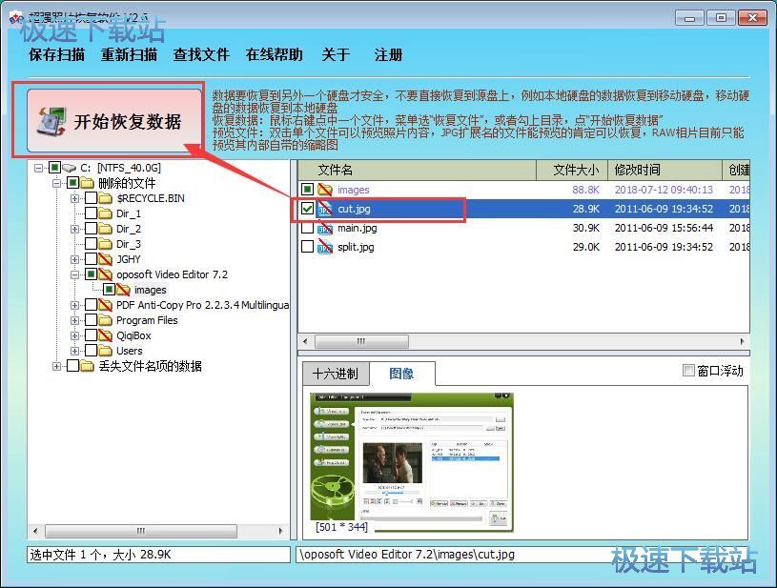
Task: Collapse the 删除的文件 node
Action: pyautogui.click(x=56, y=183)
